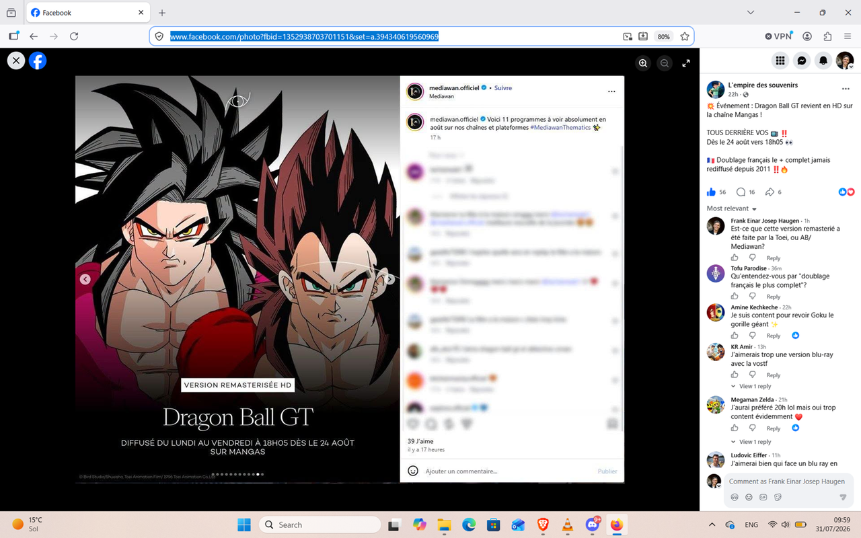Reply to Frank Einar Josep Haugen's comment
The height and width of the screenshot is (538, 861).
click(774, 258)
